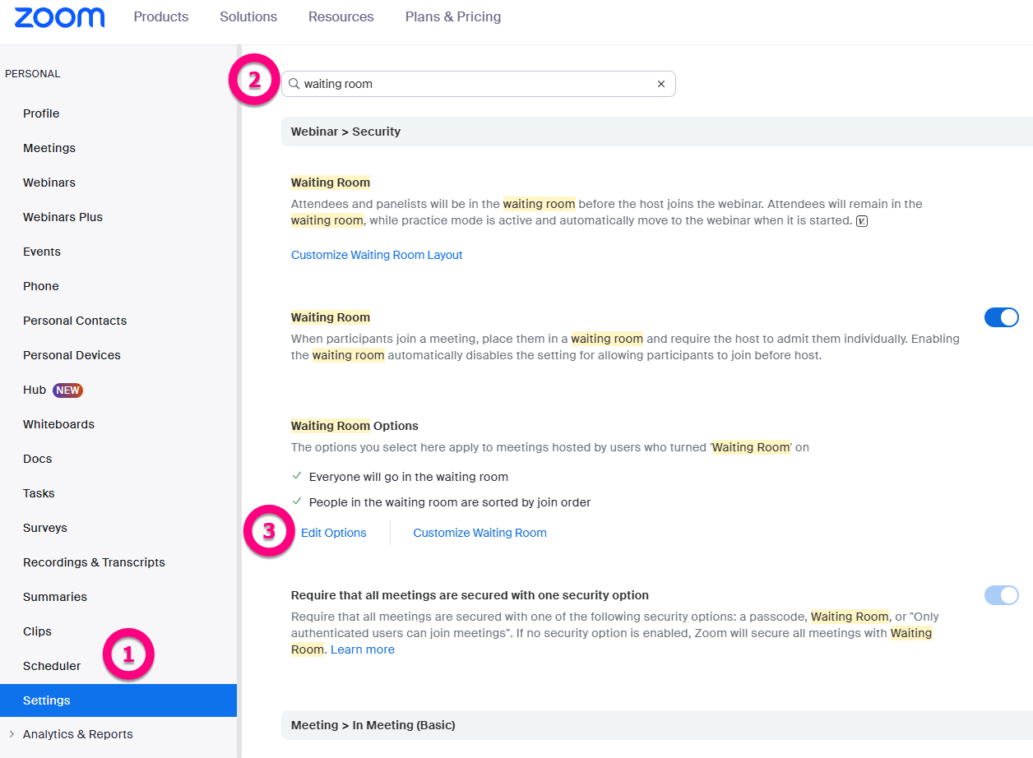Click the Edit Options link
Viewport: 1033px width, 758px height.
pos(334,533)
